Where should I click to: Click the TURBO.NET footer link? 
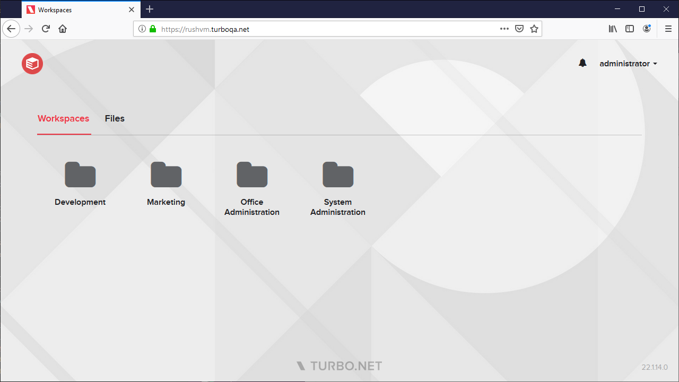pyautogui.click(x=339, y=366)
